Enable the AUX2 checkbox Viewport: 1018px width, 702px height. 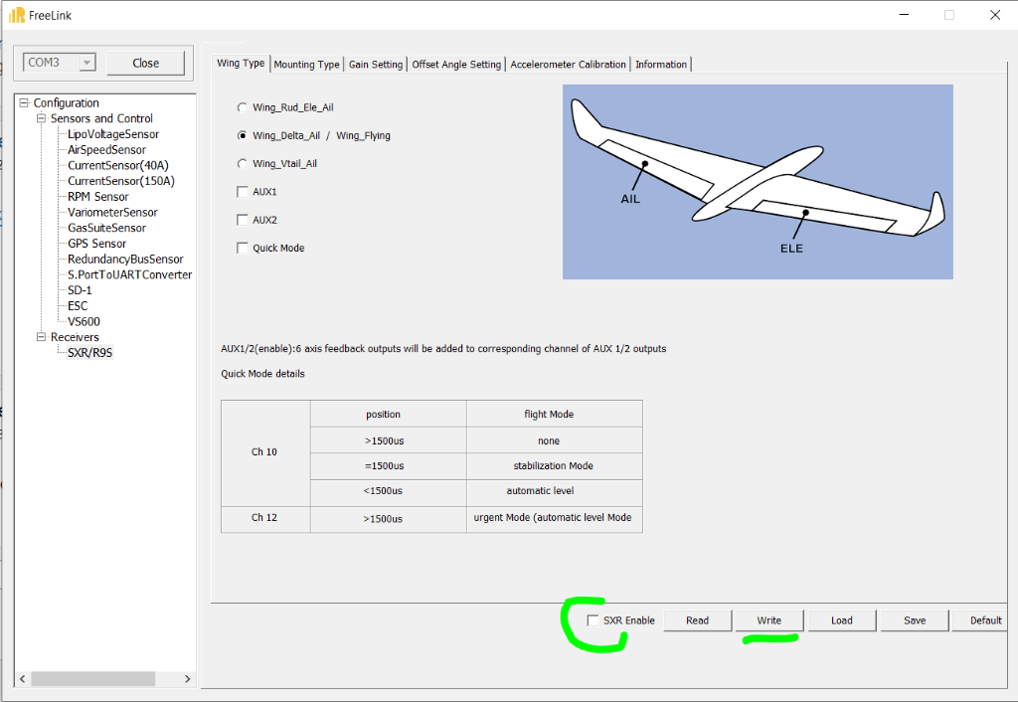click(242, 220)
